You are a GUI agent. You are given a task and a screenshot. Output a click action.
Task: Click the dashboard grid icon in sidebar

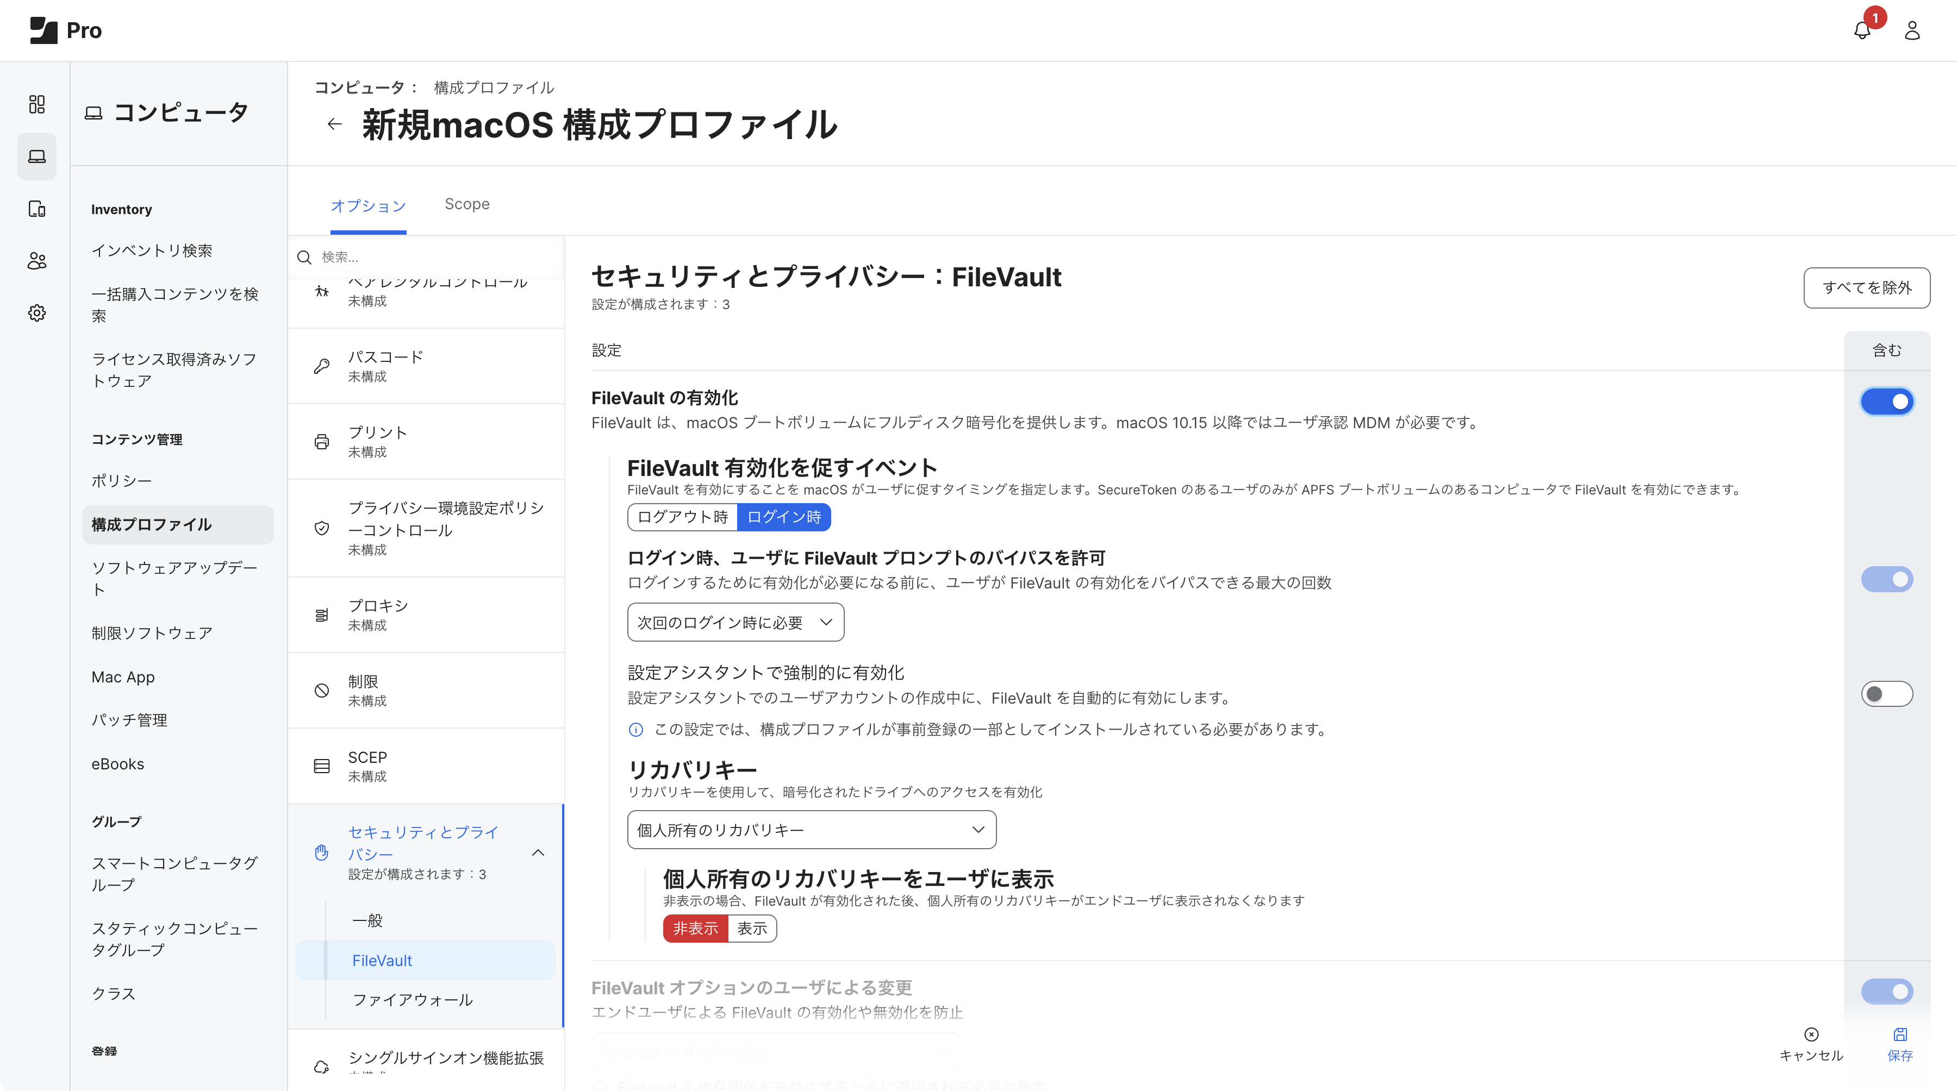point(36,104)
